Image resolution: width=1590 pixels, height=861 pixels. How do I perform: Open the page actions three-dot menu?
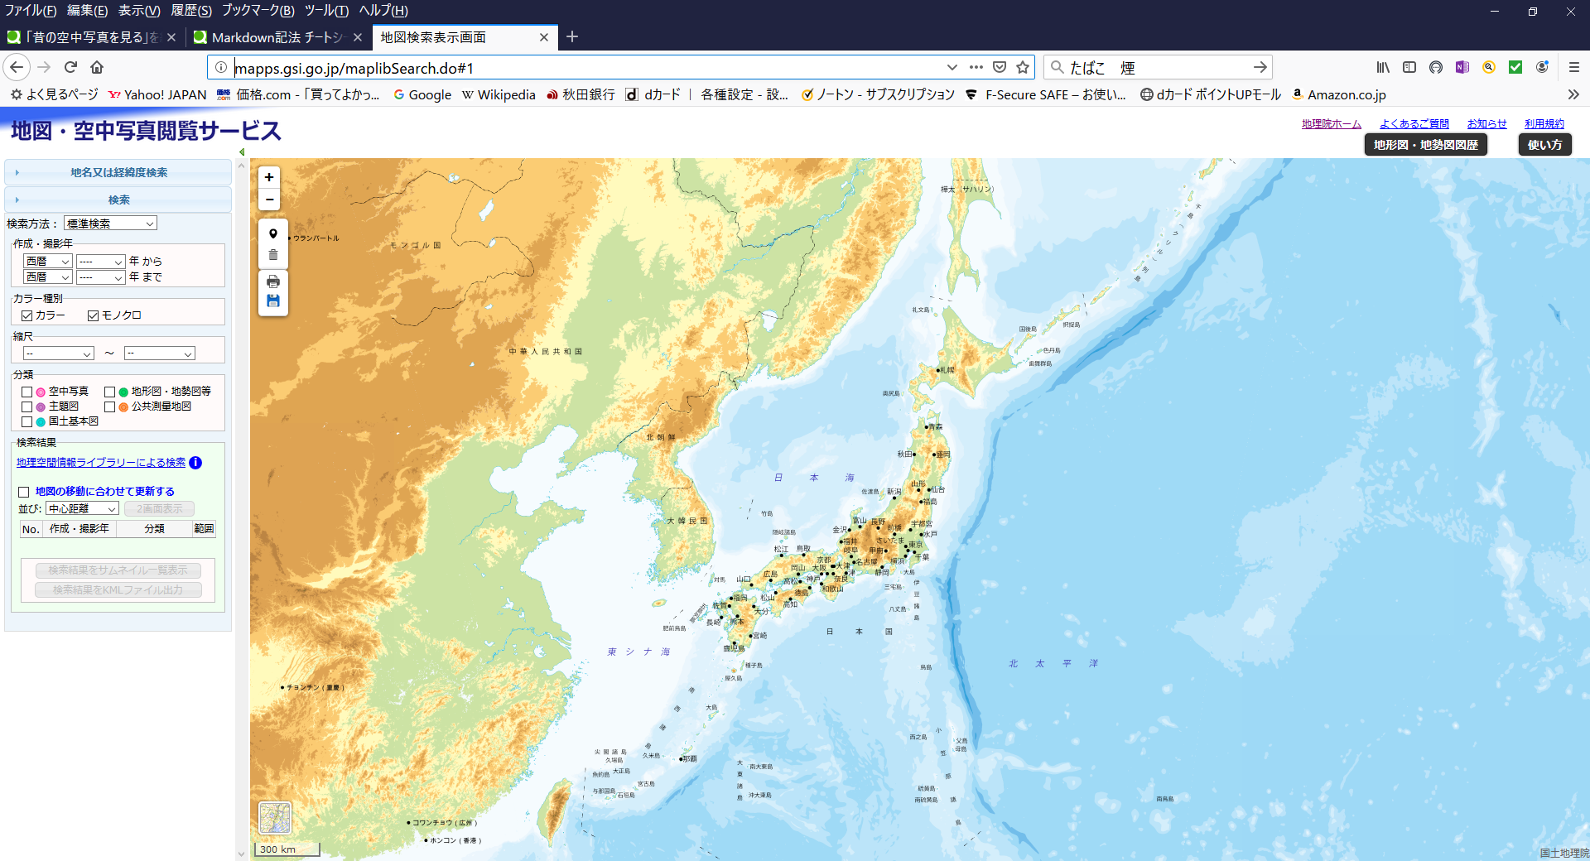pos(976,67)
